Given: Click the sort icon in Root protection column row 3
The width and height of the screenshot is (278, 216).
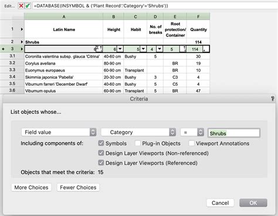Looking at the screenshot, I should tap(183, 49).
